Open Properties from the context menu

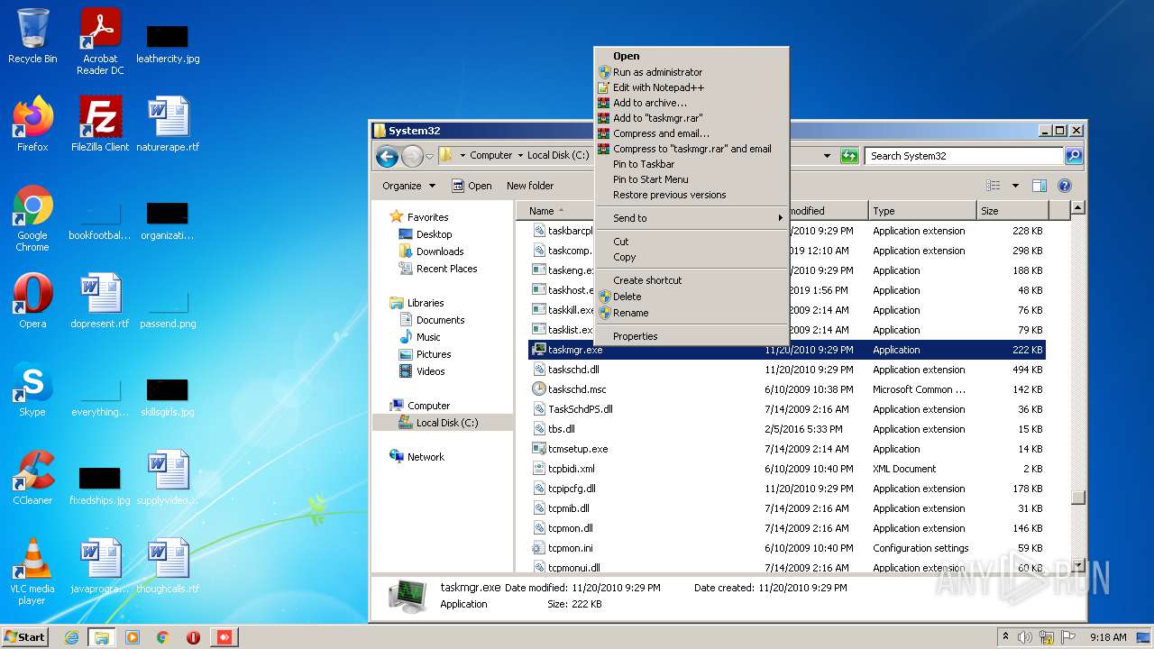click(691, 336)
